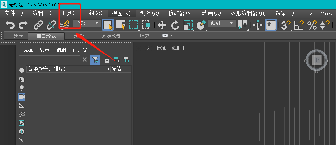Click the Select by Name list icon

tap(121, 25)
